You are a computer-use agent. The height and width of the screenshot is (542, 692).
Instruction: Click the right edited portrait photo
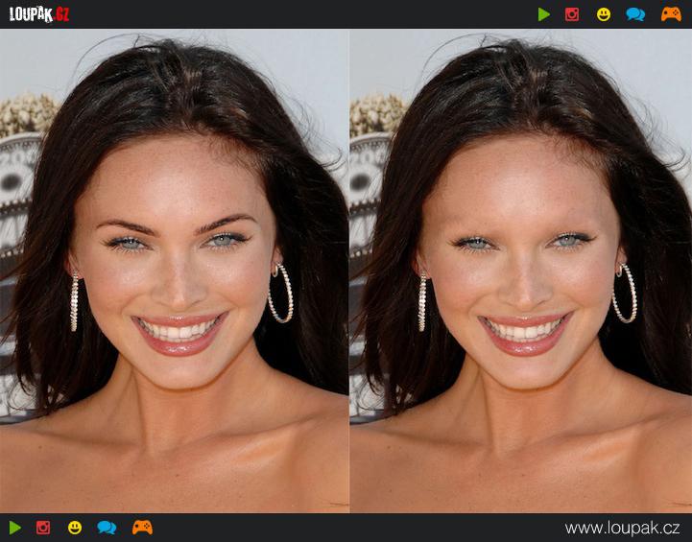pyautogui.click(x=520, y=271)
